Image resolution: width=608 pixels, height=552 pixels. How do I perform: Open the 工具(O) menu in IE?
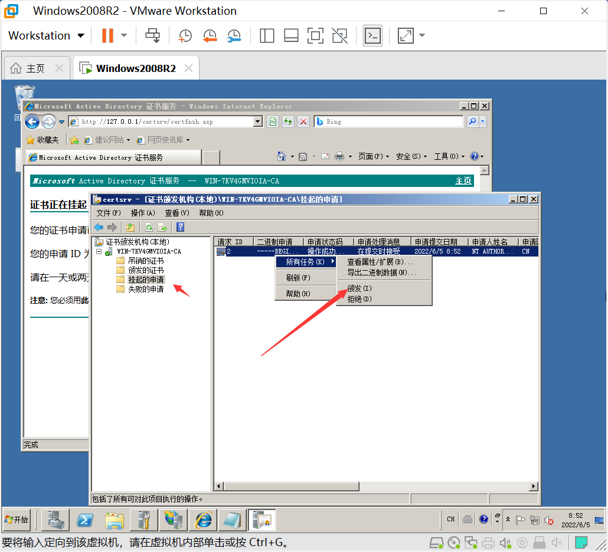tap(449, 156)
